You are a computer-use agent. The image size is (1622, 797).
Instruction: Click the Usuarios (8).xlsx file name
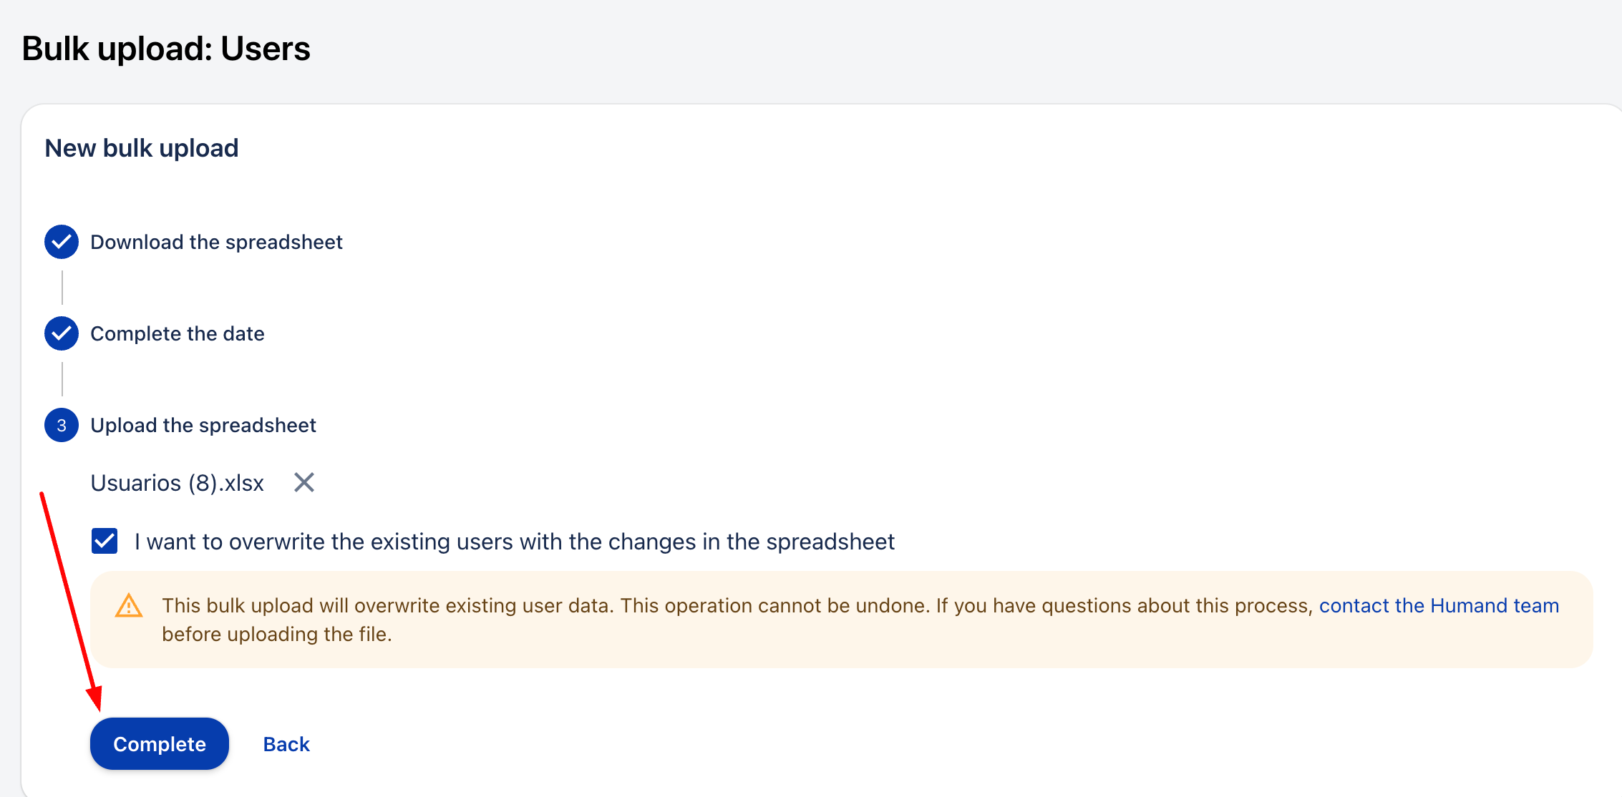(178, 483)
